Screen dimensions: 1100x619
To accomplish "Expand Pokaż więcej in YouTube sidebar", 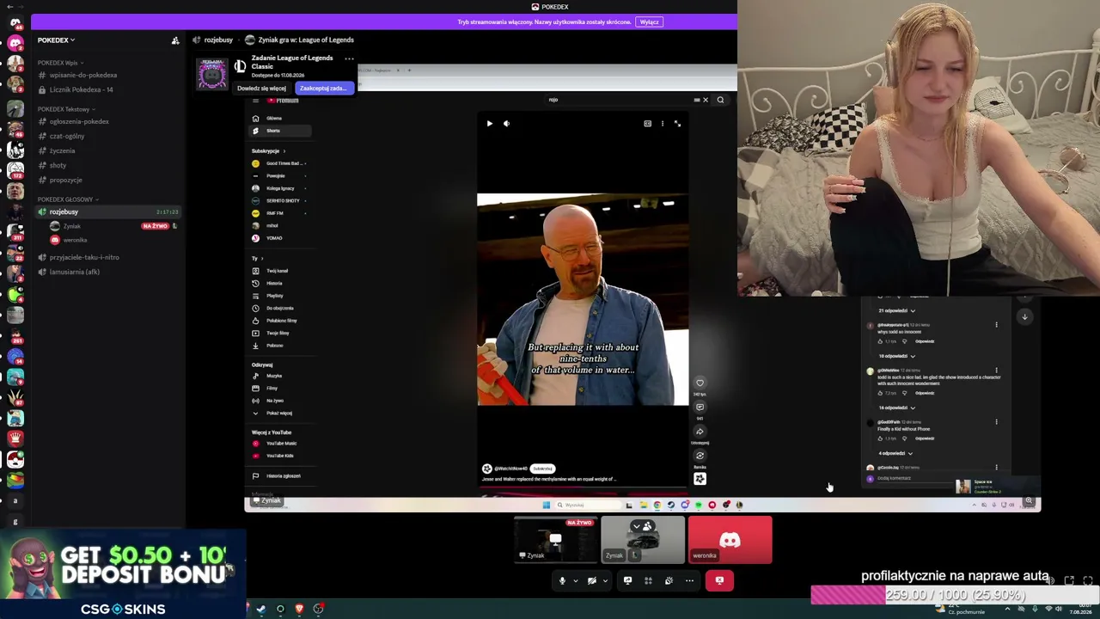I will coord(280,413).
